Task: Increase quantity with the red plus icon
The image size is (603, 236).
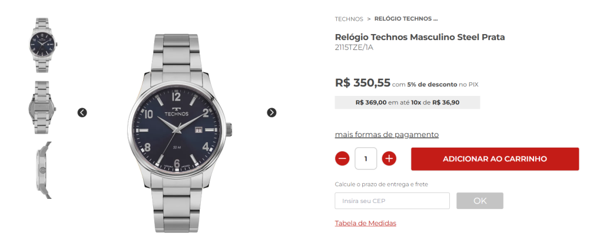Action: click(x=389, y=158)
